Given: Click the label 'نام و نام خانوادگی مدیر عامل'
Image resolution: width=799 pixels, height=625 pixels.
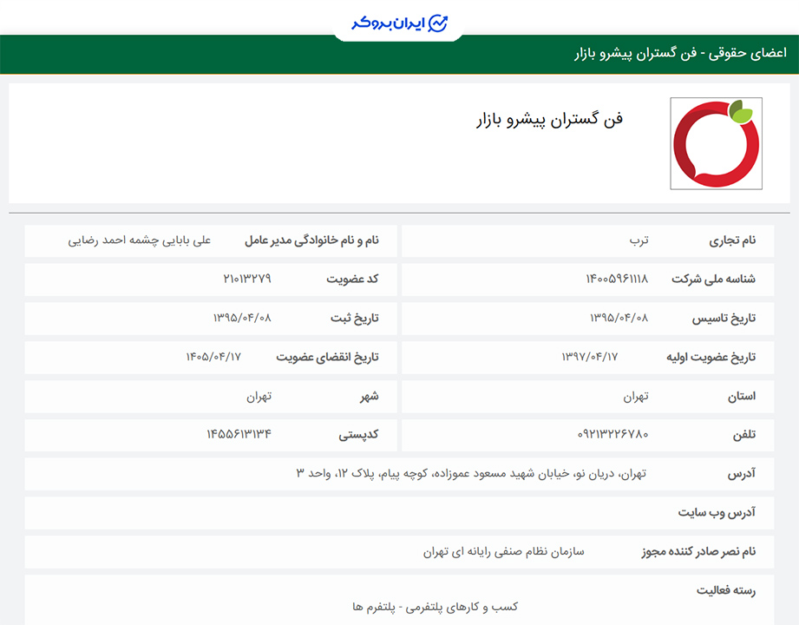Looking at the screenshot, I should pos(311,240).
